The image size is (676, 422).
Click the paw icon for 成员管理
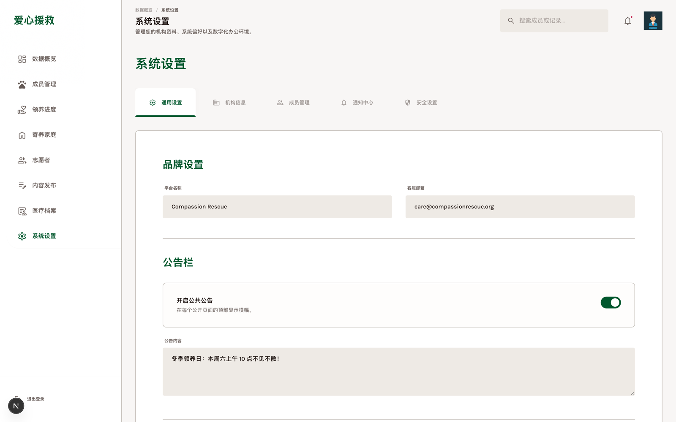22,84
